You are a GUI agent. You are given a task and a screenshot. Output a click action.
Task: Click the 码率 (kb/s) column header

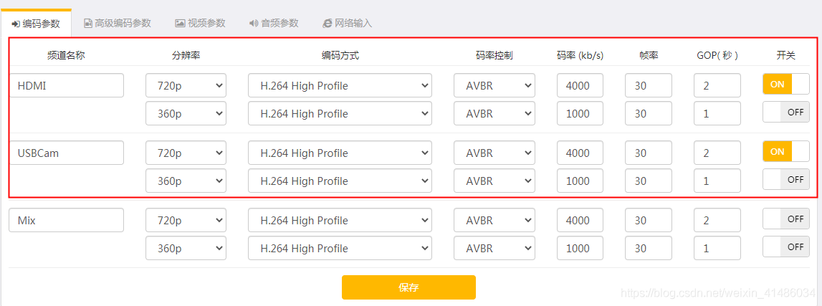(x=580, y=56)
